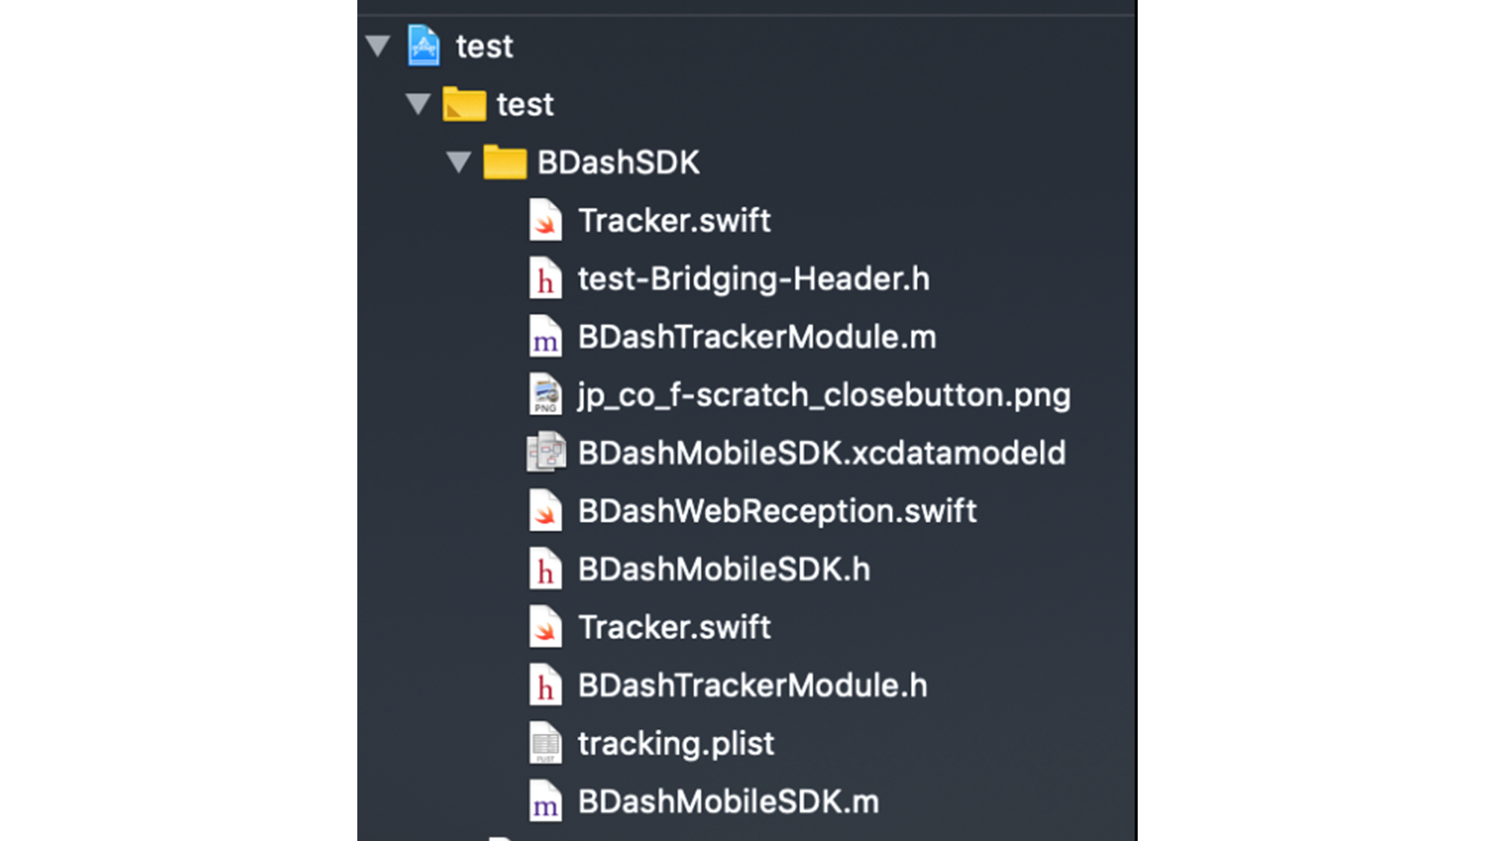
Task: Collapse the root test project disclosure triangle
Action: click(378, 46)
